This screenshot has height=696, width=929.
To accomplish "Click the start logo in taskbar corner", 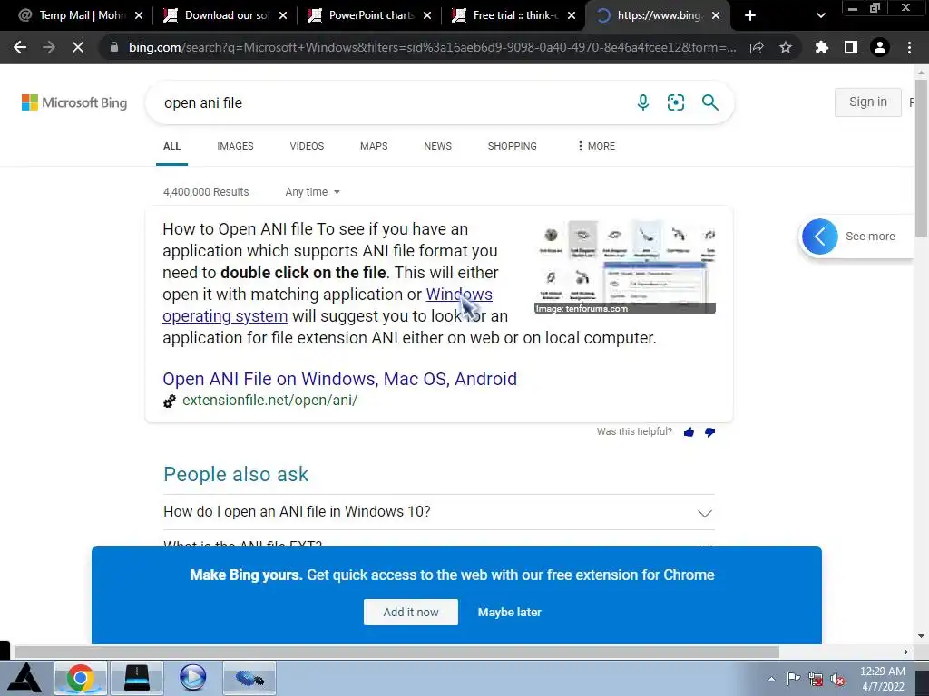I will point(24,678).
